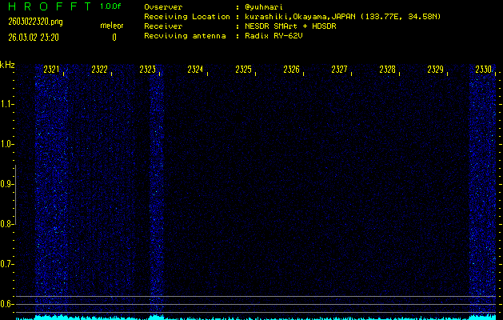Click the 2321 time marker
The image size is (503, 320).
point(51,70)
